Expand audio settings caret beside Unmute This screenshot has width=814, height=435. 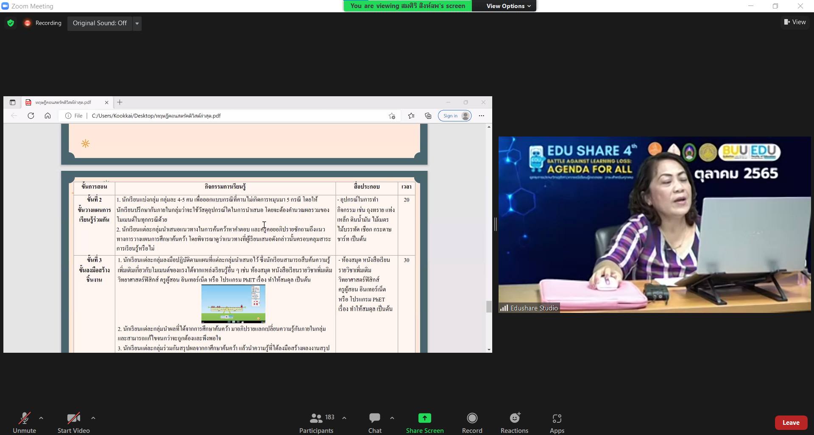click(41, 418)
